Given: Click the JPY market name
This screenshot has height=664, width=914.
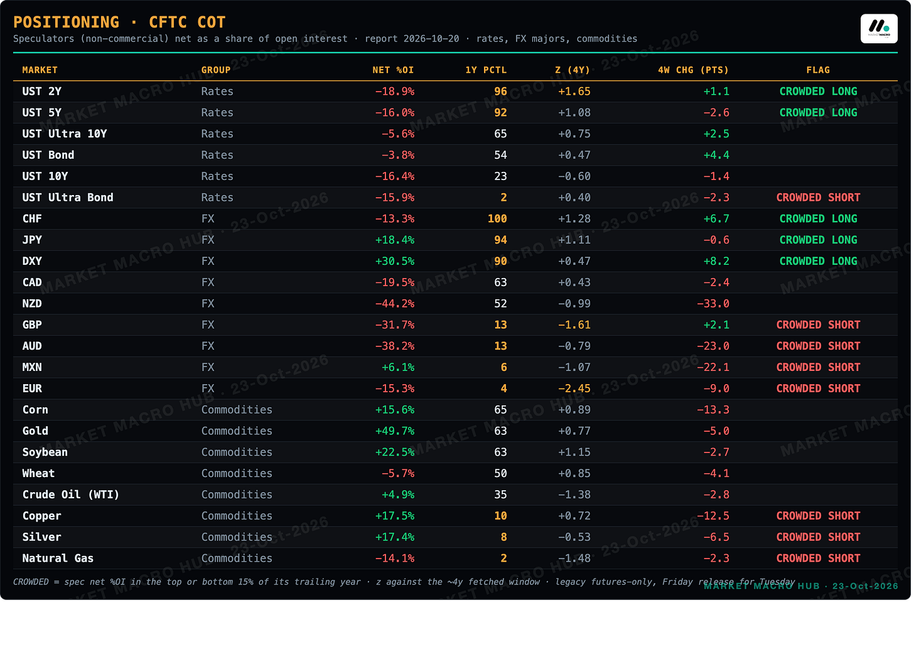Looking at the screenshot, I should point(32,240).
